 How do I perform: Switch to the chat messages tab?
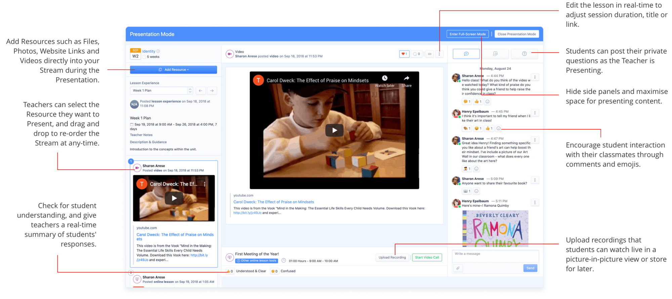pyautogui.click(x=466, y=54)
